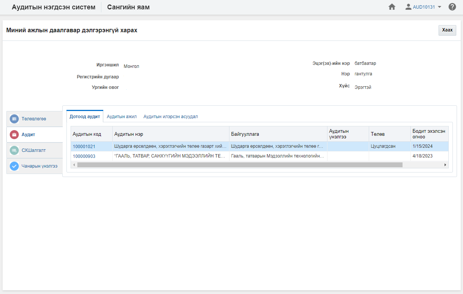Click the Бодит эхэлсэн огноо column header
Viewport: 463px width, 294px height.
tap(430, 134)
